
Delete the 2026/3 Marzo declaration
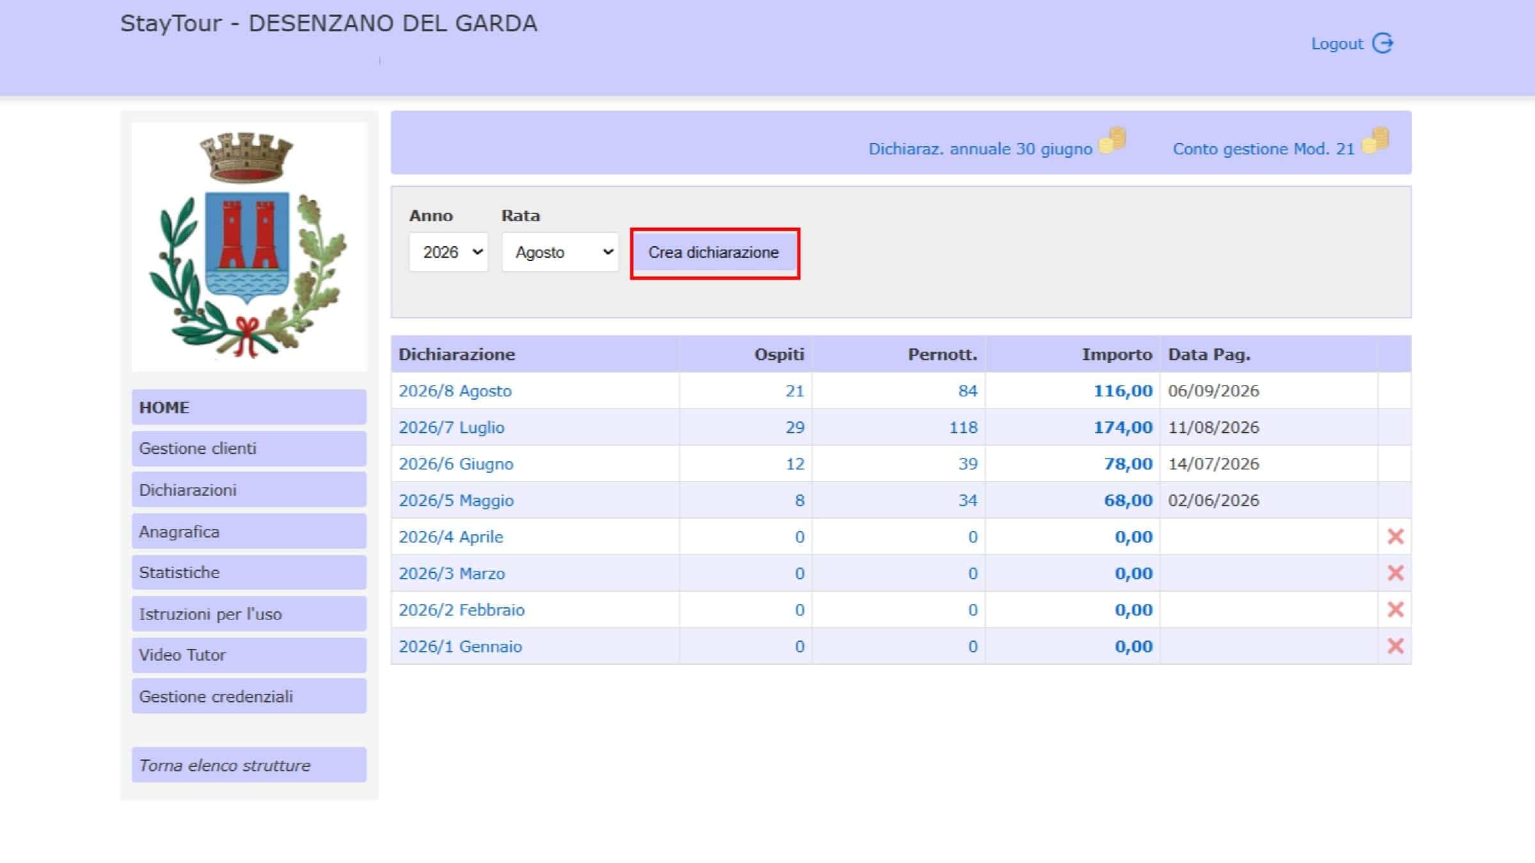[1395, 573]
